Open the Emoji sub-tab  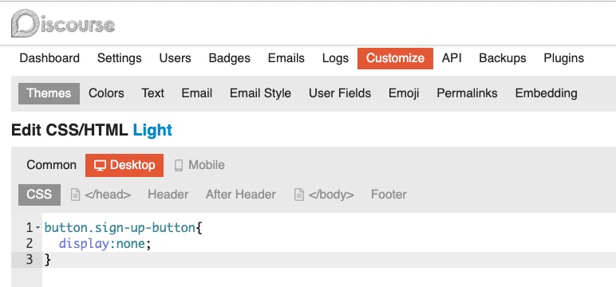(404, 93)
